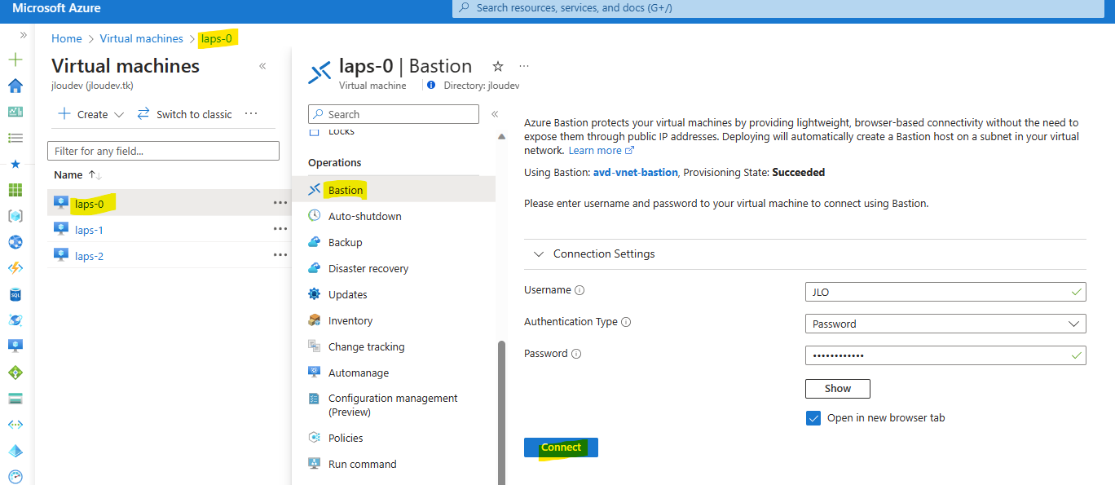This screenshot has height=485, width=1115.
Task: Open the laps-1 virtual machine
Action: click(x=89, y=230)
